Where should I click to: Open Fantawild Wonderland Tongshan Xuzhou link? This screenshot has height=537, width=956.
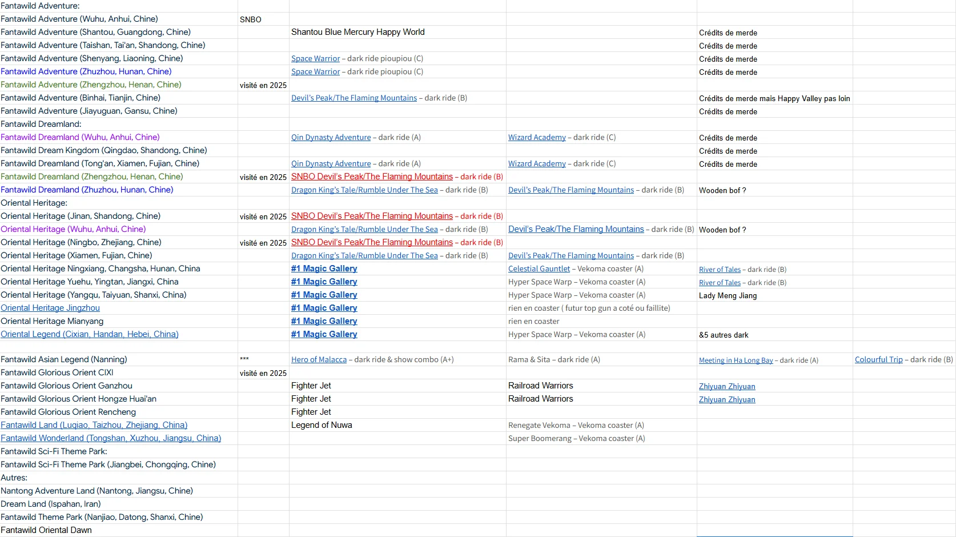(111, 438)
